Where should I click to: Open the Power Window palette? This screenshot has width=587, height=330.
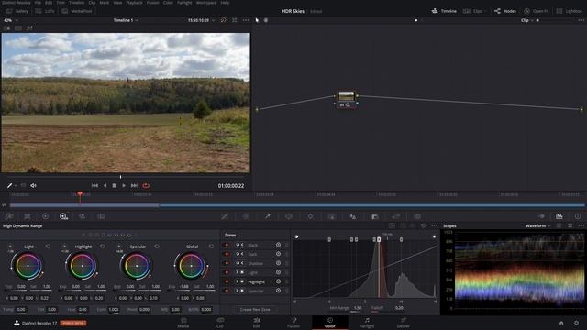[289, 216]
